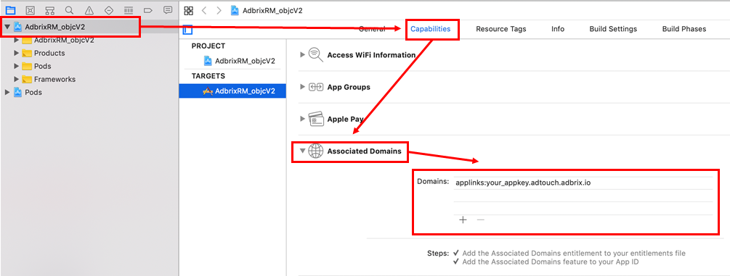The height and width of the screenshot is (276, 730).
Task: Open the Source Control navigator
Action: point(30,9)
